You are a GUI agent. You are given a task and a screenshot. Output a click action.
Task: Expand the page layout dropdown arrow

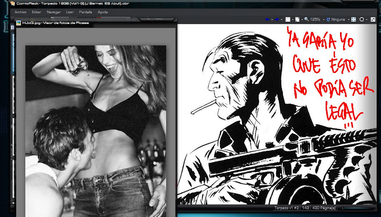click(292, 20)
